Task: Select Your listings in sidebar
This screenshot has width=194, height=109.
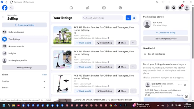Action: 24,39
